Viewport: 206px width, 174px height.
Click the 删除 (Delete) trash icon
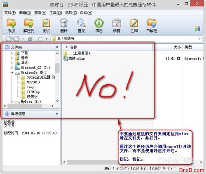tap(64, 23)
